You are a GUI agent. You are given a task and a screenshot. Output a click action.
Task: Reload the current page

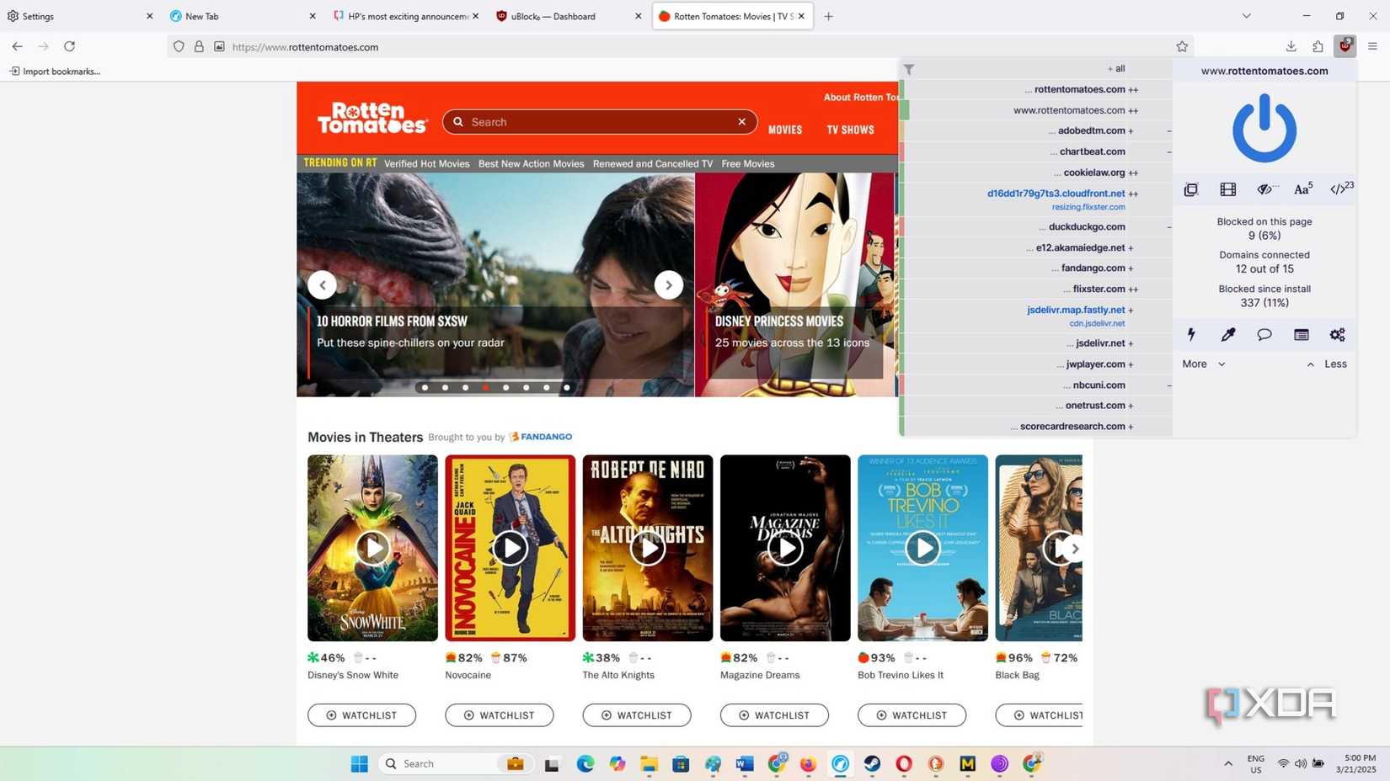coord(70,46)
